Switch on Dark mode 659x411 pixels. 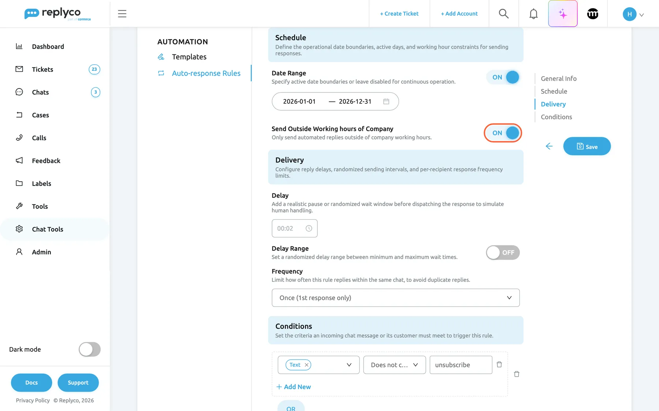[x=90, y=349]
